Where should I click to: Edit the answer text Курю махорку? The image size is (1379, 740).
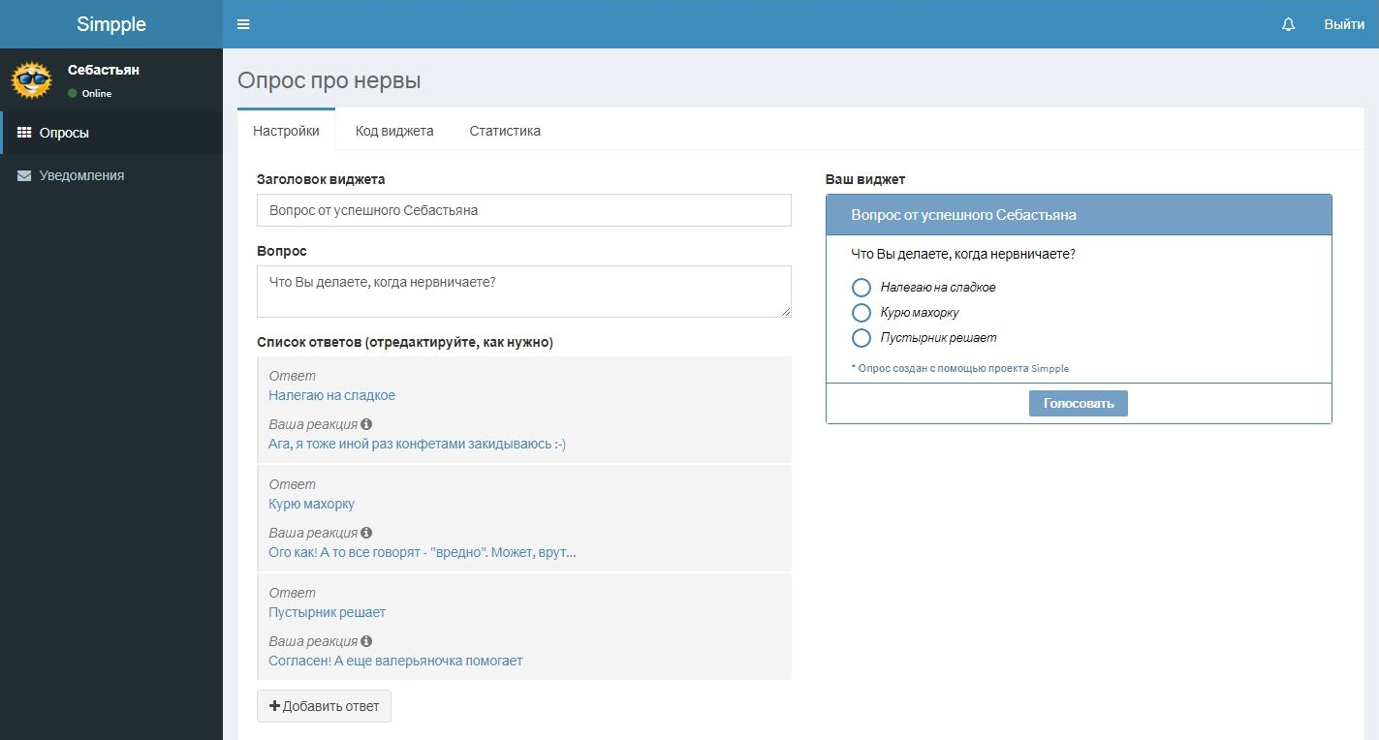click(x=311, y=504)
